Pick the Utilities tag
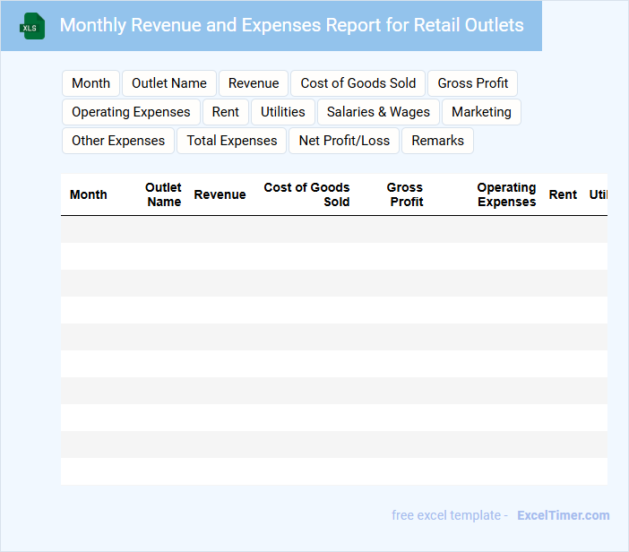Image resolution: width=629 pixels, height=552 pixels. pyautogui.click(x=283, y=112)
